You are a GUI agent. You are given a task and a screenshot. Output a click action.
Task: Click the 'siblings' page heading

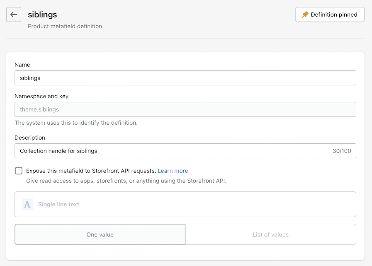point(42,15)
